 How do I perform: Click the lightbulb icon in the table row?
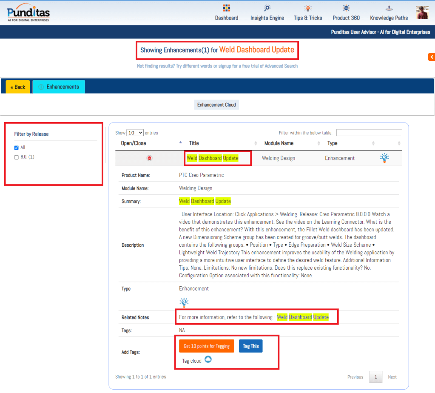tap(384, 158)
